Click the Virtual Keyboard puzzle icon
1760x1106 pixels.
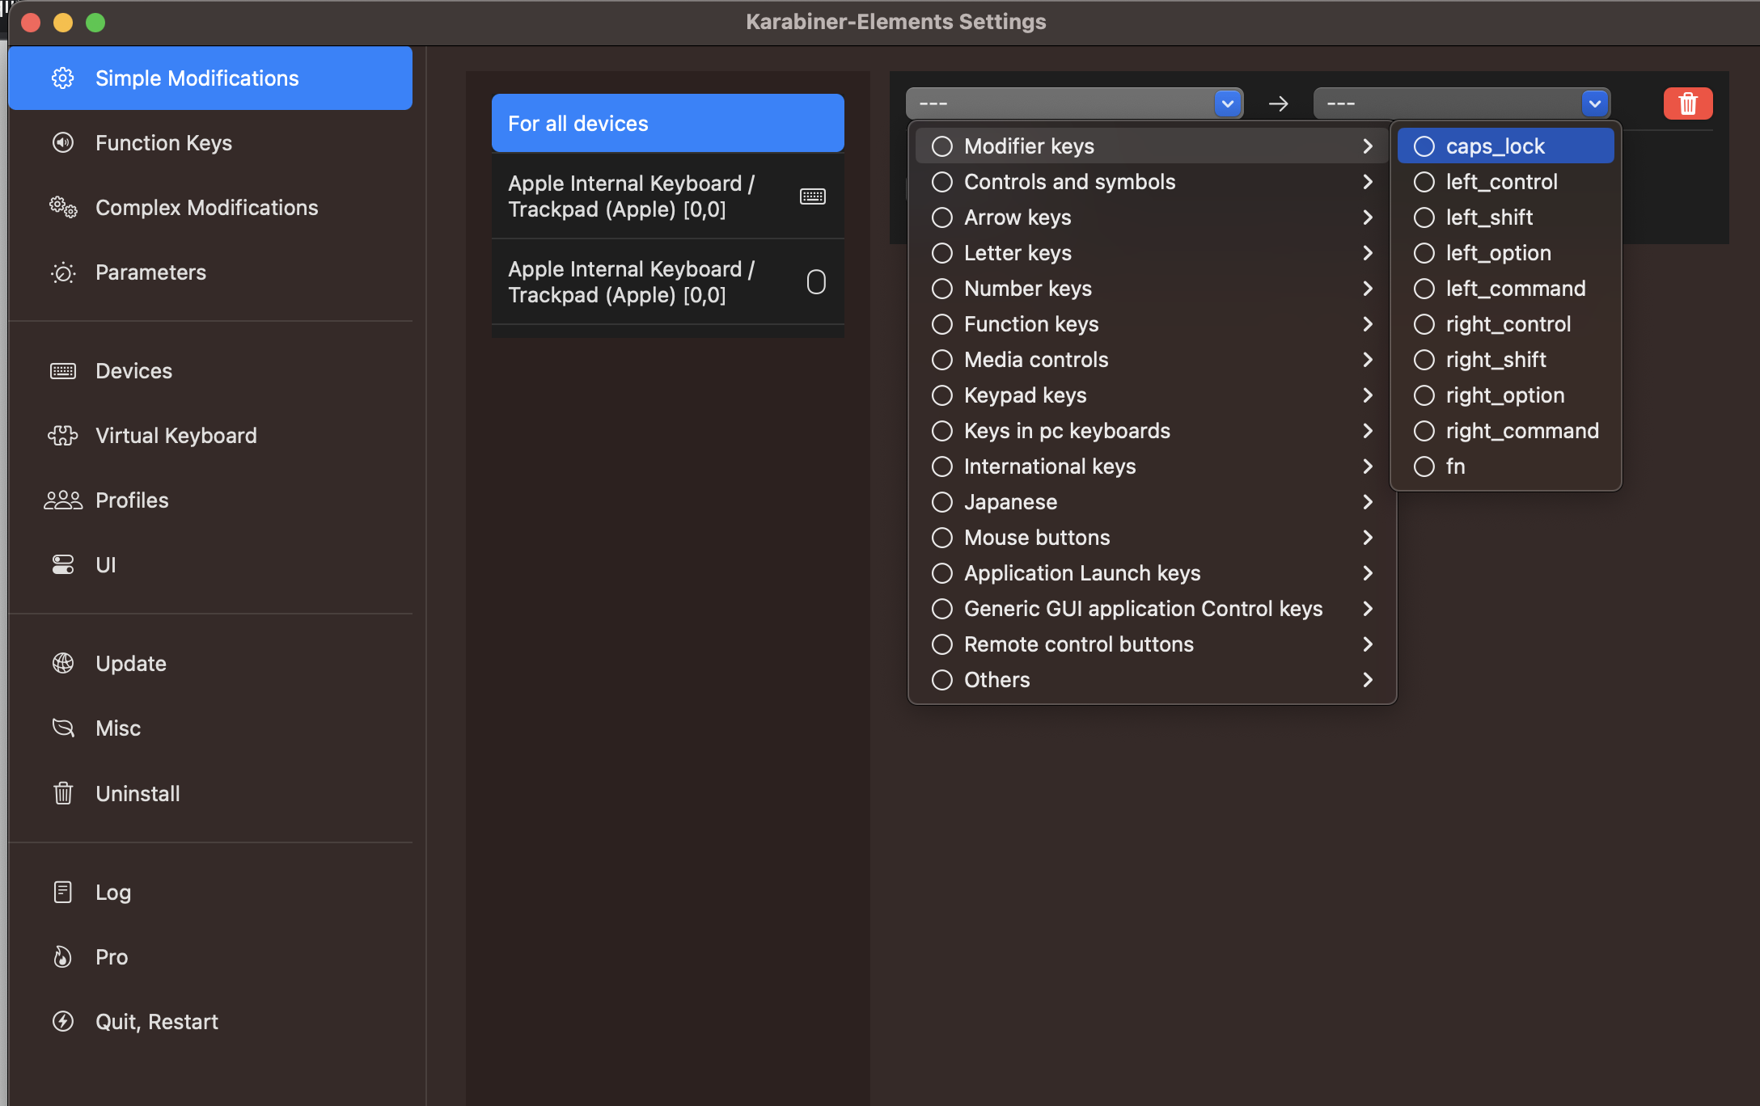(x=63, y=436)
